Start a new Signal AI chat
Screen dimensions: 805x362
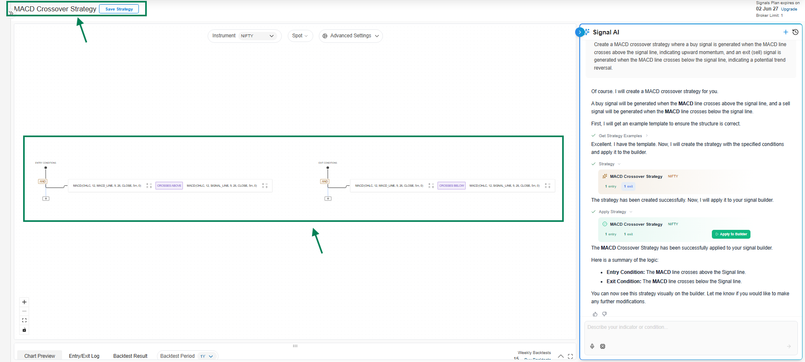click(x=786, y=32)
